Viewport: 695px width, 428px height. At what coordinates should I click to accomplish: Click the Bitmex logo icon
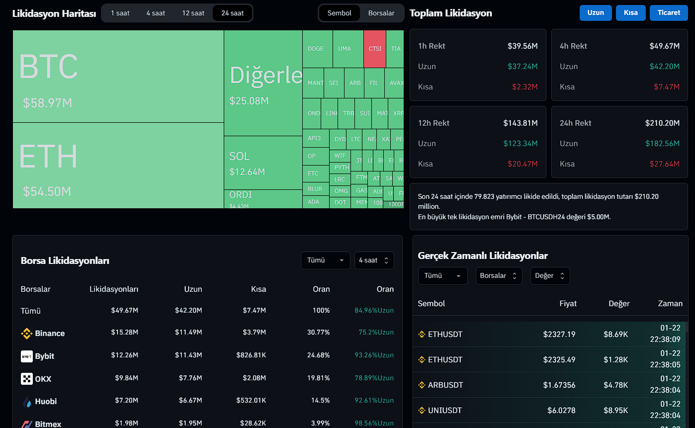(27, 424)
